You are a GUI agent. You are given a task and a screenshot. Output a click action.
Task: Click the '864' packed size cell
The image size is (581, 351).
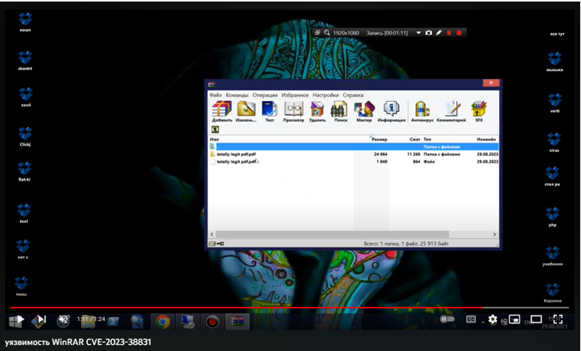[417, 161]
